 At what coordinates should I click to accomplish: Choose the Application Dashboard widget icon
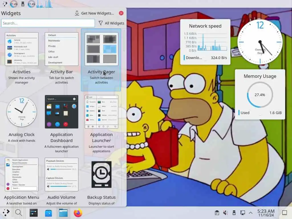[x=62, y=112]
